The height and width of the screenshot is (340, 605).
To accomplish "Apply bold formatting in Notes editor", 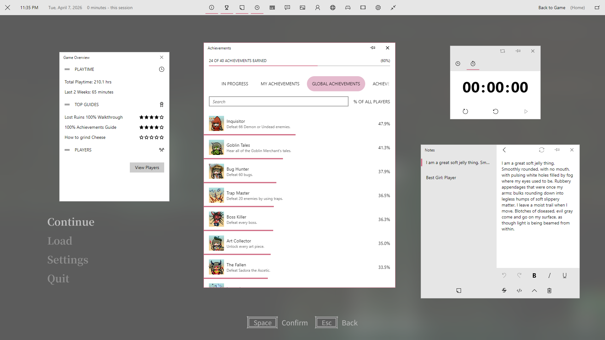I will click(534, 275).
